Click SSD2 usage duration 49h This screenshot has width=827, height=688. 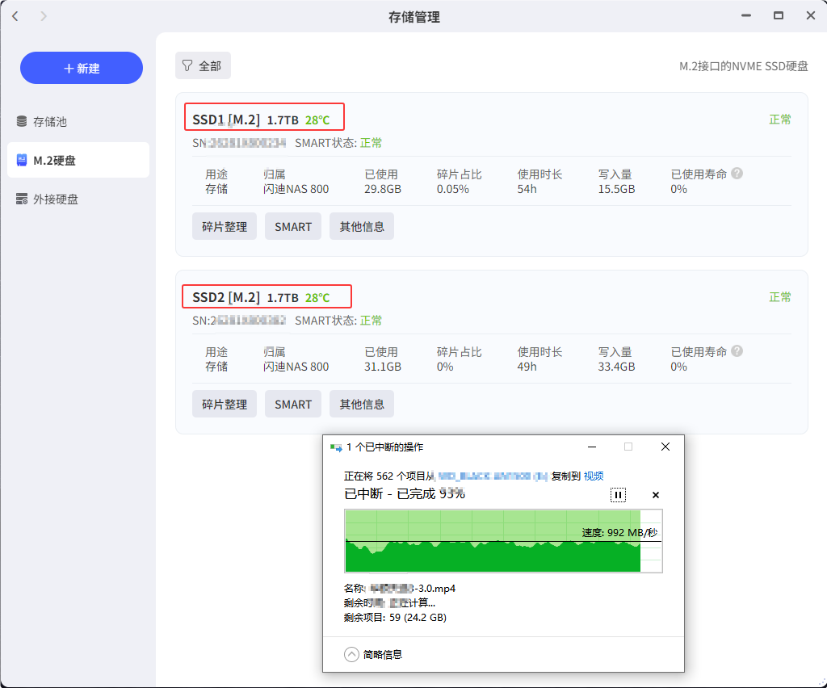[527, 367]
